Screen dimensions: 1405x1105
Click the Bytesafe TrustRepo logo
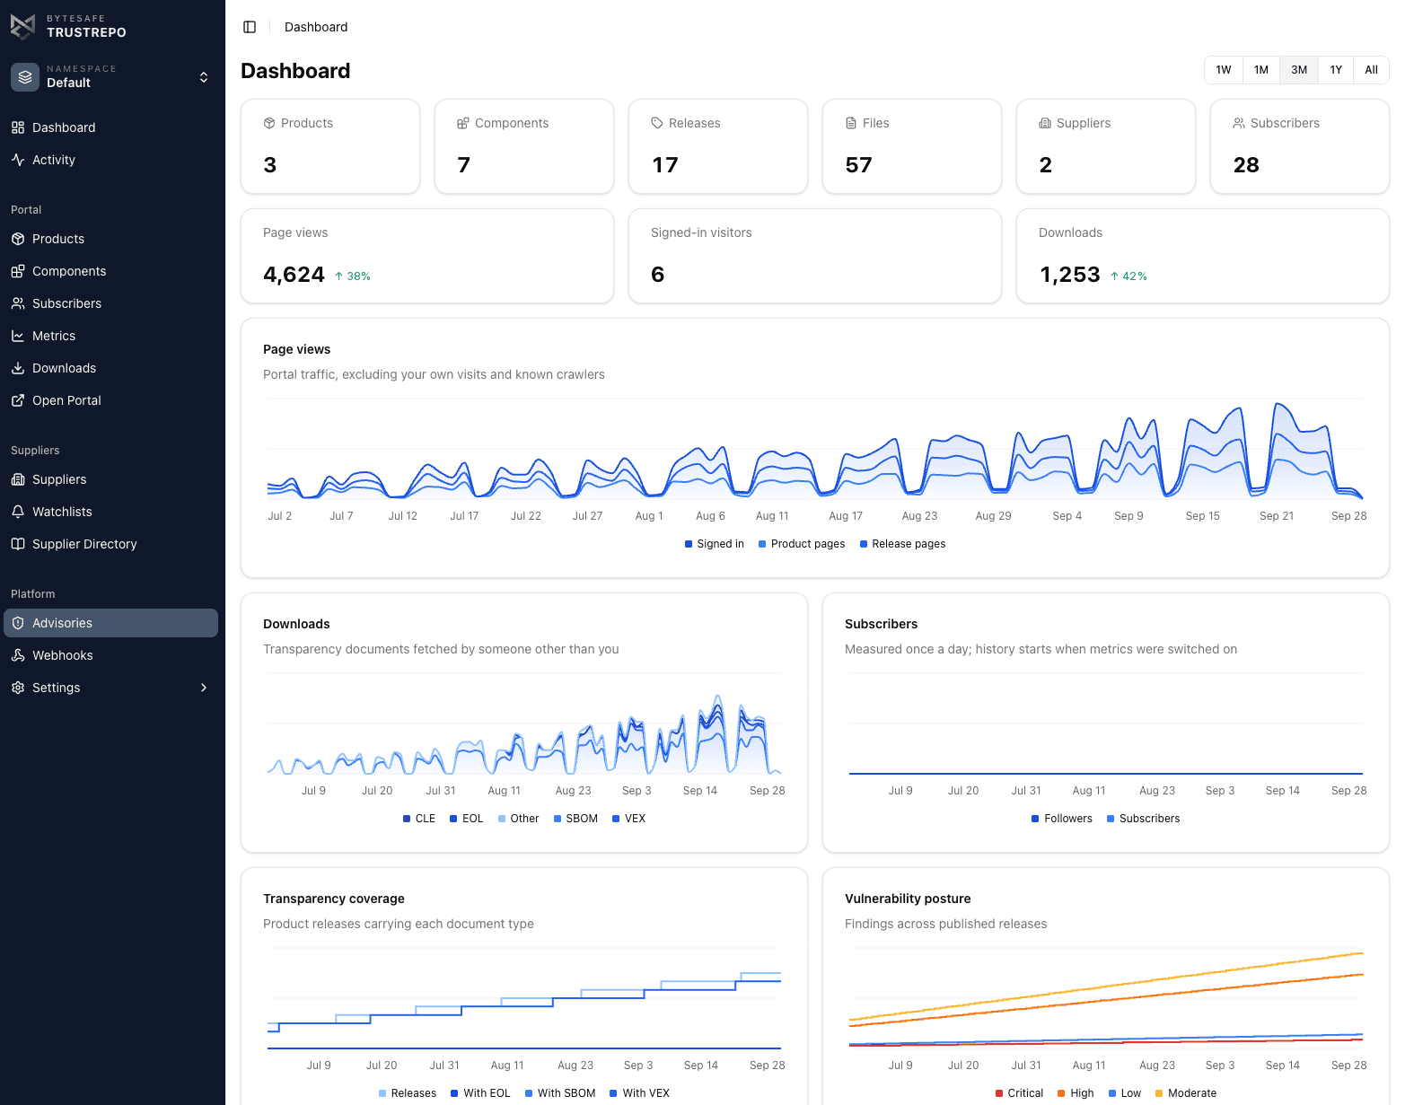click(x=23, y=26)
